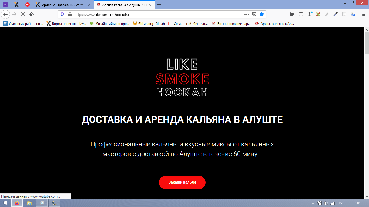The width and height of the screenshot is (369, 207).
Task: Open Firefox account avatar menu
Action: [x=310, y=14]
